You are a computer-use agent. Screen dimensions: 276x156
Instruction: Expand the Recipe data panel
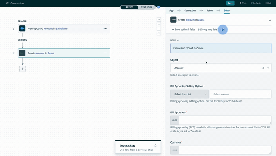pos(155,146)
